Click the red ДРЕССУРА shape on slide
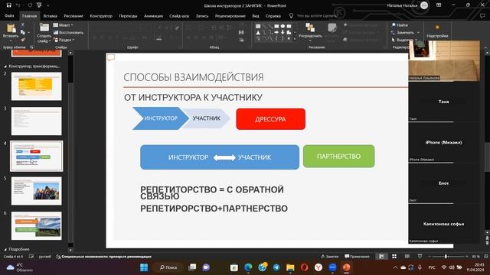The width and height of the screenshot is (490, 275). pyautogui.click(x=270, y=119)
